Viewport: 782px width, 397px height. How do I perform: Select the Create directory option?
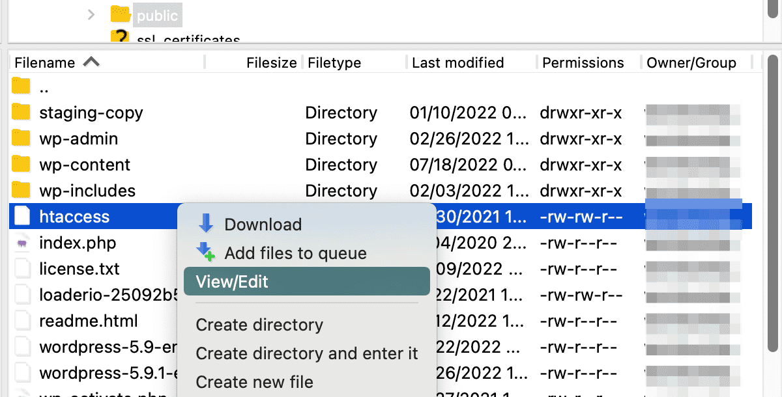(x=259, y=325)
